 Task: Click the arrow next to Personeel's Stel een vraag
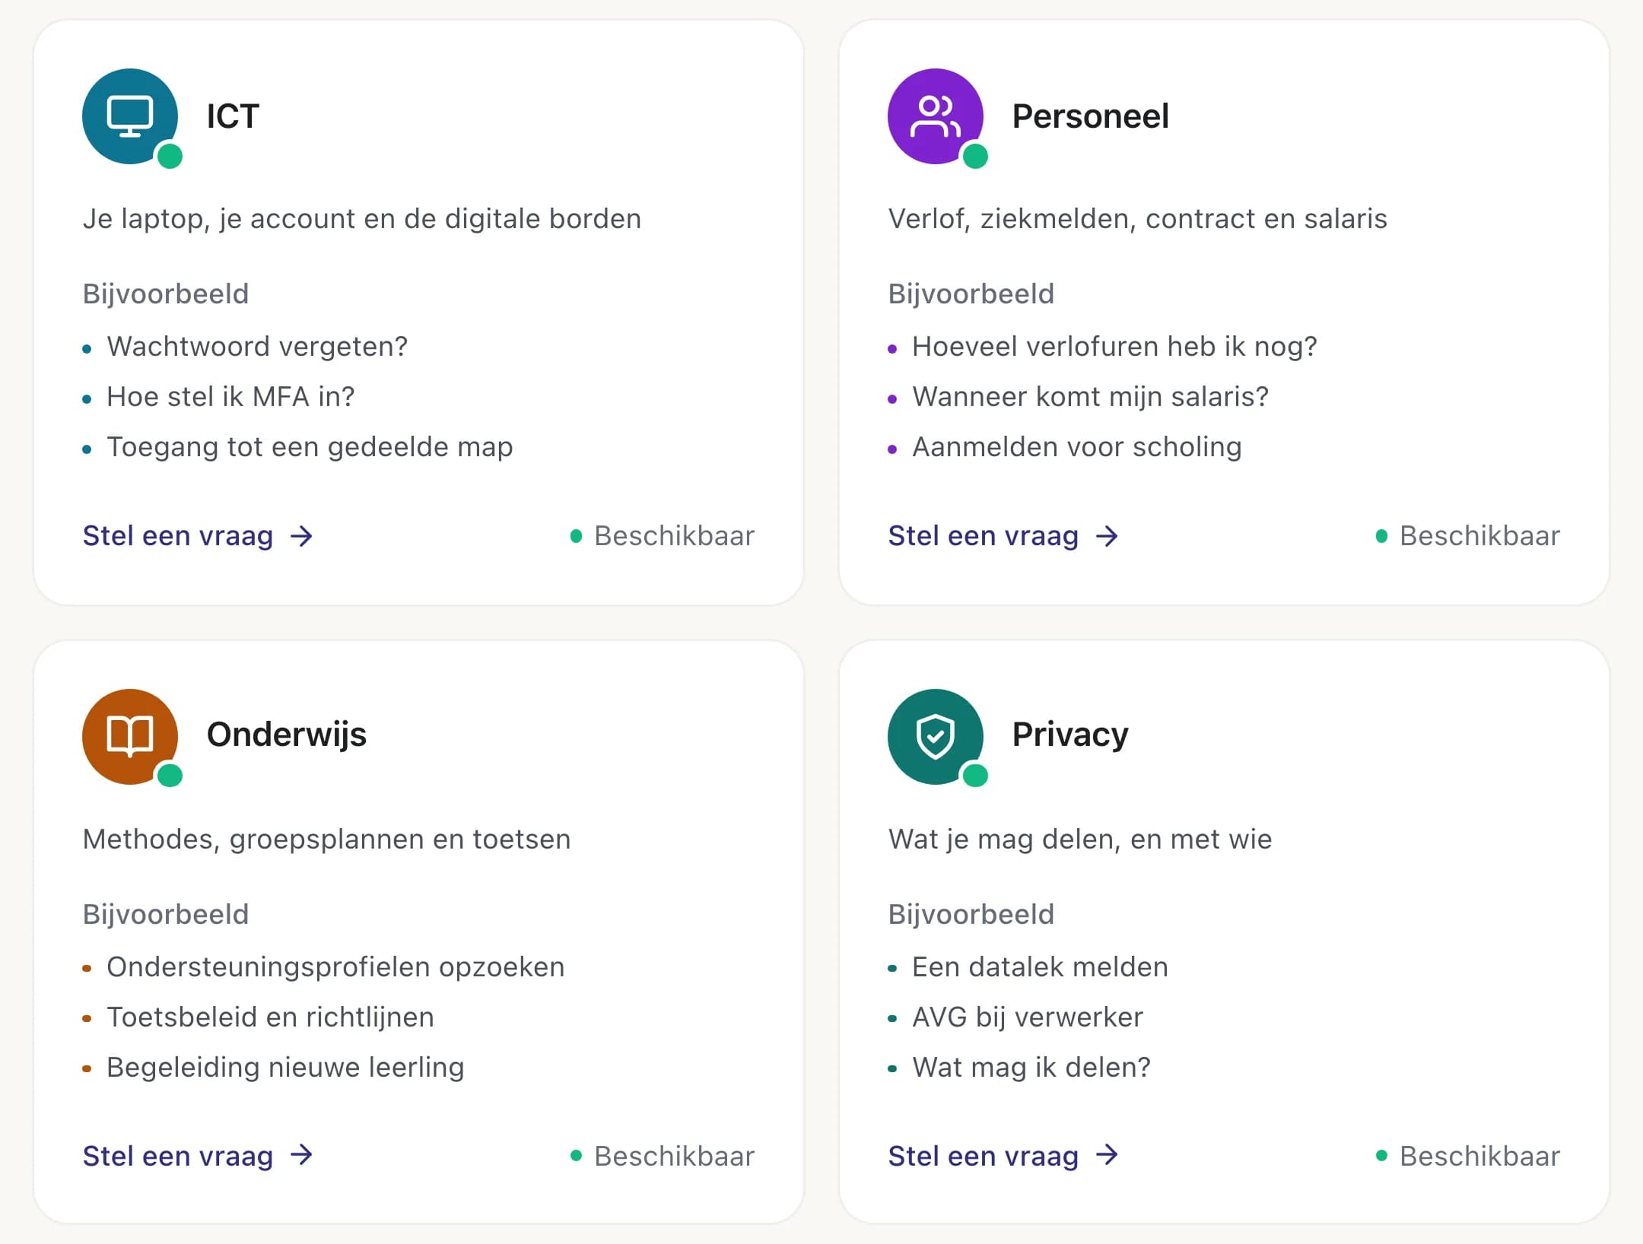coord(1108,536)
